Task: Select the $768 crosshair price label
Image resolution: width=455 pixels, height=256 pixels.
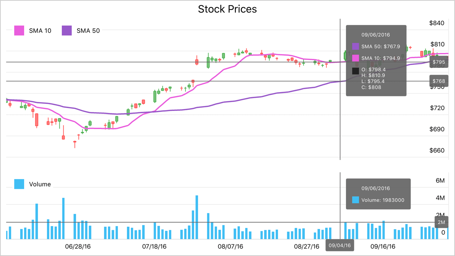Action: [x=439, y=81]
